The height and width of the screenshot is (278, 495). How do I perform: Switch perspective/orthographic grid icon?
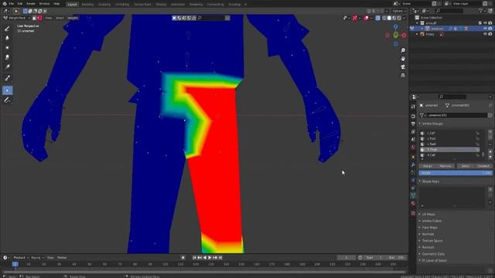coord(403,76)
